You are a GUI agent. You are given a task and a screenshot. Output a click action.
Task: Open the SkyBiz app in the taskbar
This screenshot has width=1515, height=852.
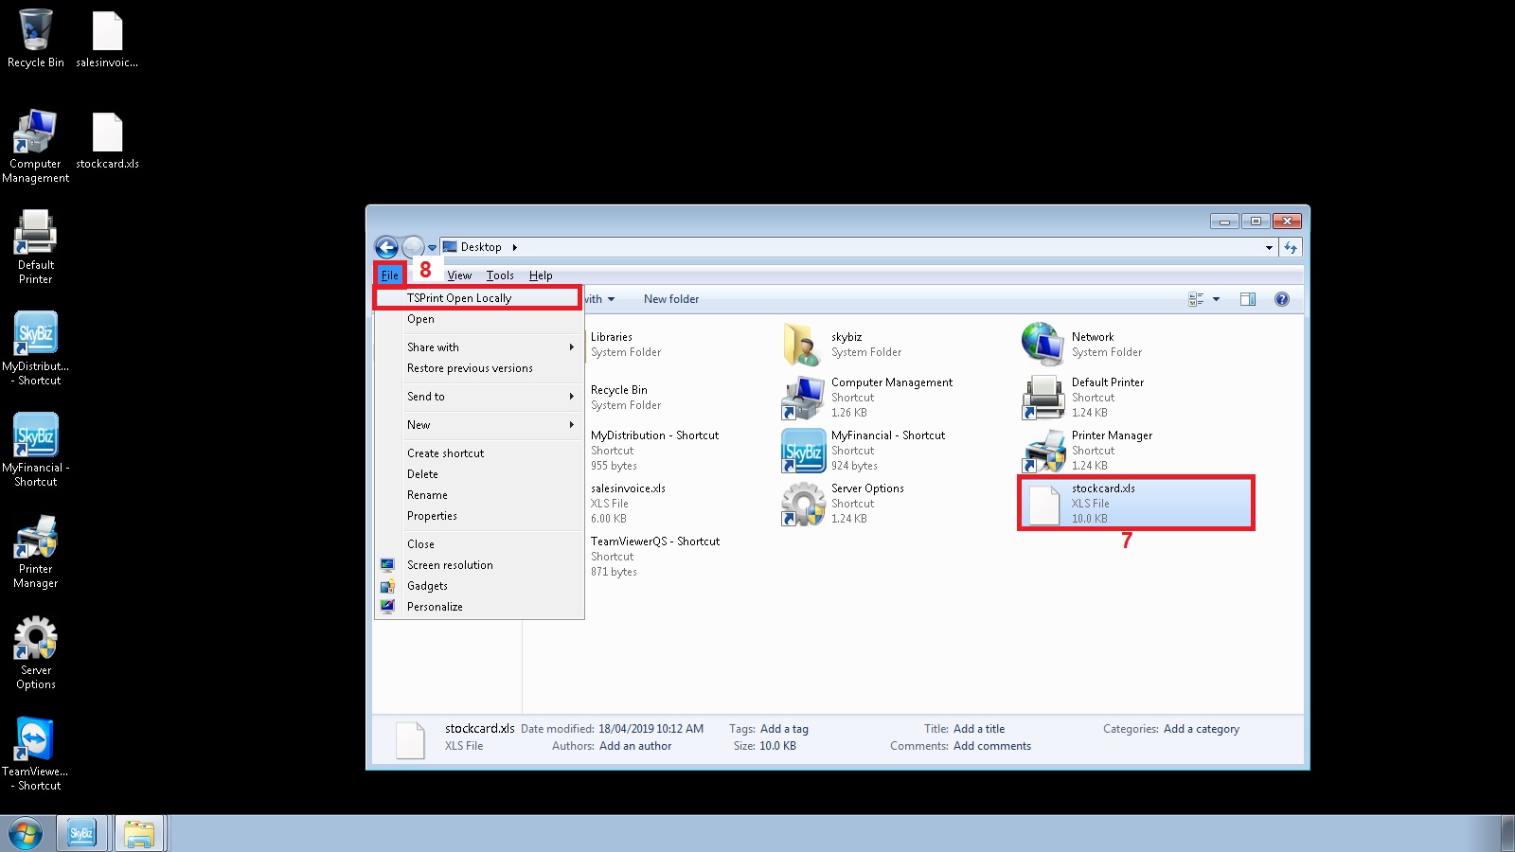click(81, 834)
